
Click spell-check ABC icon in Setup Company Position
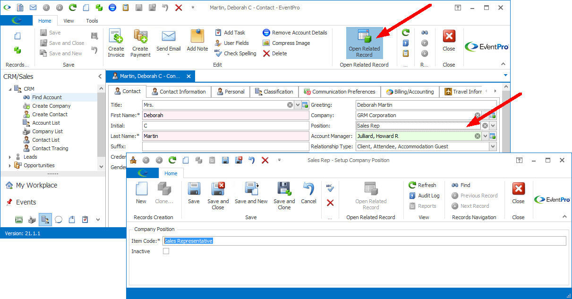click(x=330, y=188)
